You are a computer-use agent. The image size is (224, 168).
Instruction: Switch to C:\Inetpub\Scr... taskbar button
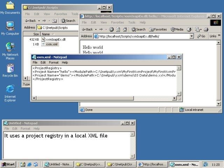[x=121, y=164]
